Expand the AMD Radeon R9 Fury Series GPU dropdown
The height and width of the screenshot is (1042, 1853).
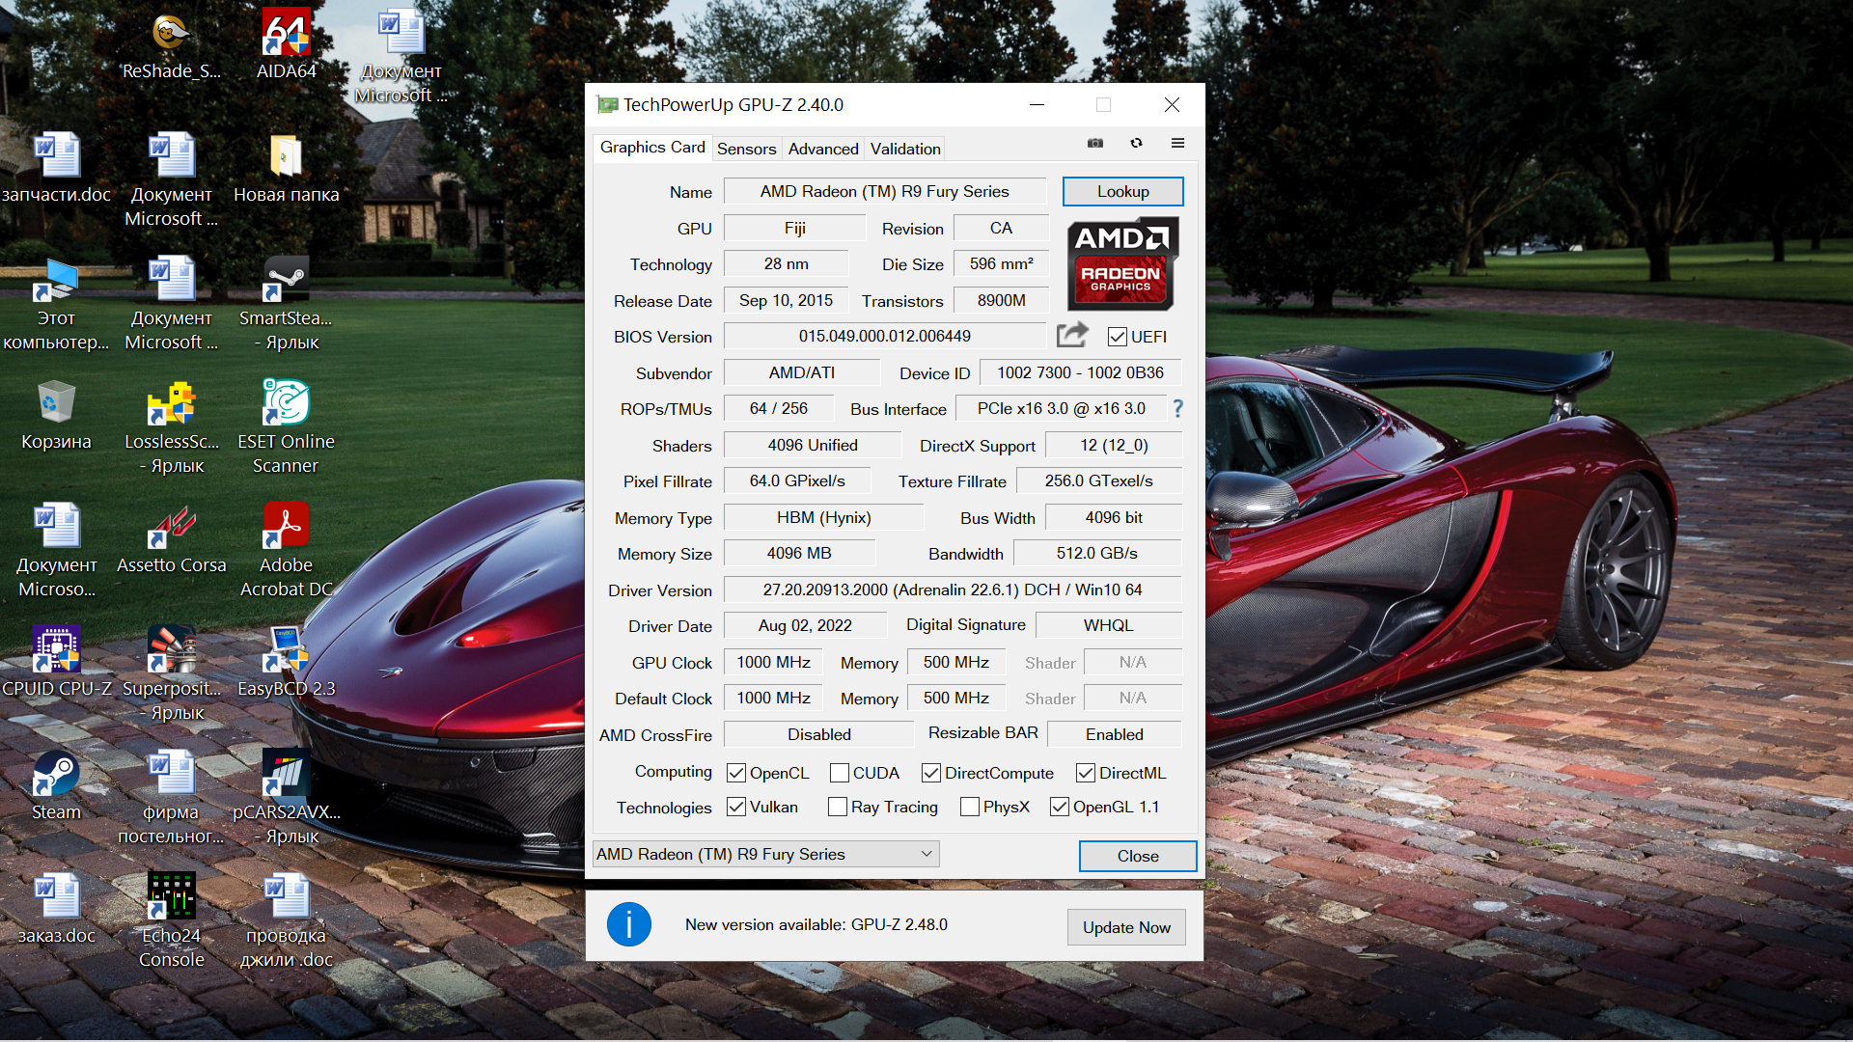tap(926, 854)
